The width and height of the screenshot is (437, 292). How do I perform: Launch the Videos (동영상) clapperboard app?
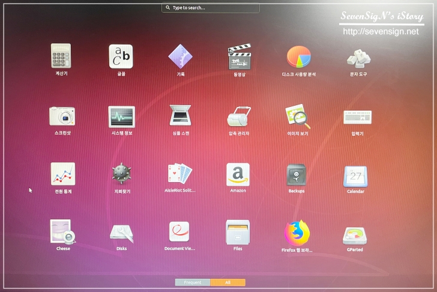pyautogui.click(x=240, y=56)
